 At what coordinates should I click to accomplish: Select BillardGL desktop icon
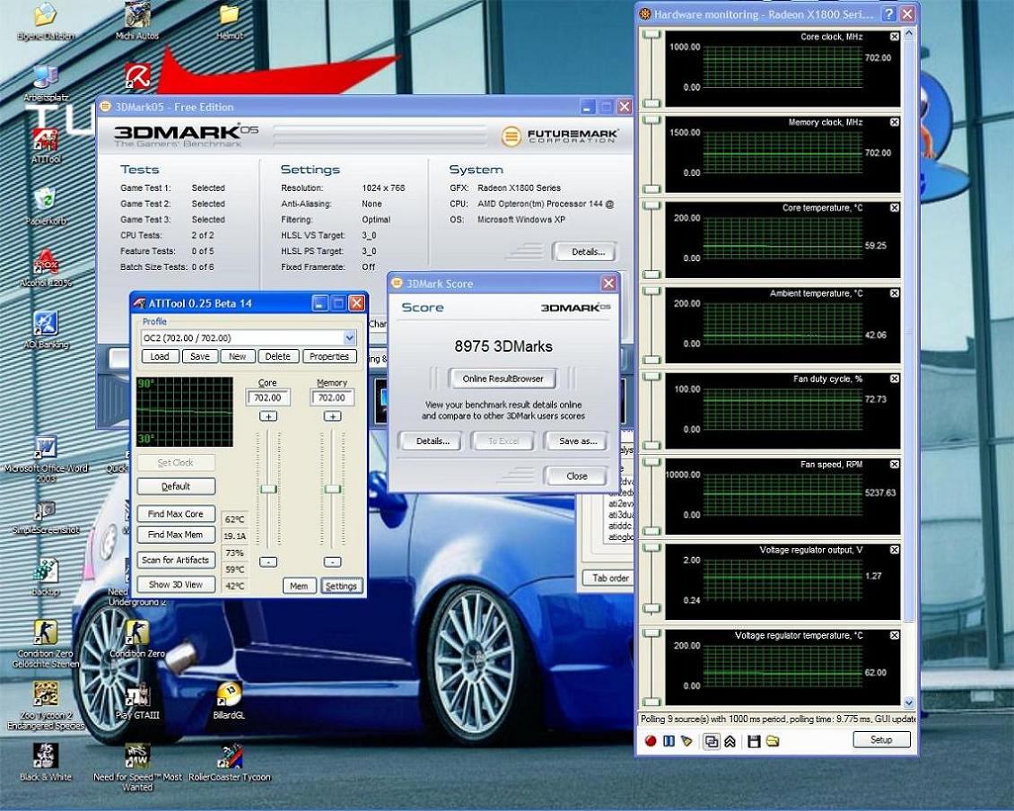click(x=229, y=701)
